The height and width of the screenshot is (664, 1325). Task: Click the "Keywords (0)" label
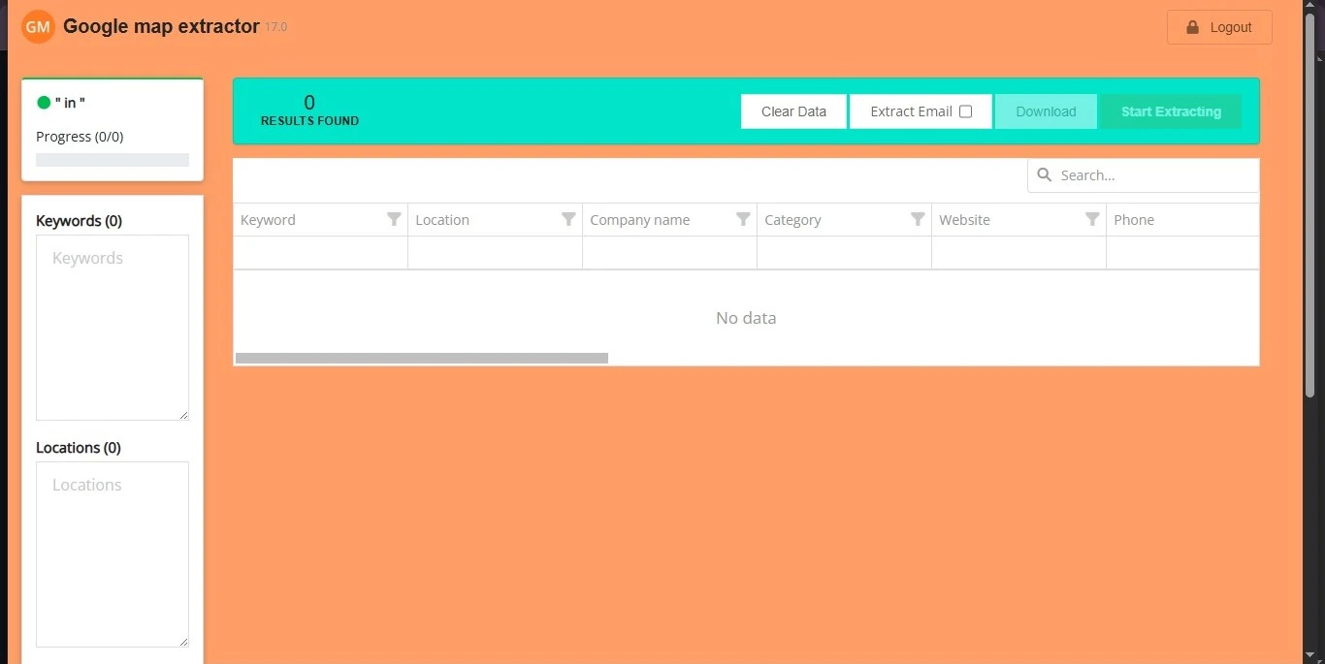[x=79, y=221]
